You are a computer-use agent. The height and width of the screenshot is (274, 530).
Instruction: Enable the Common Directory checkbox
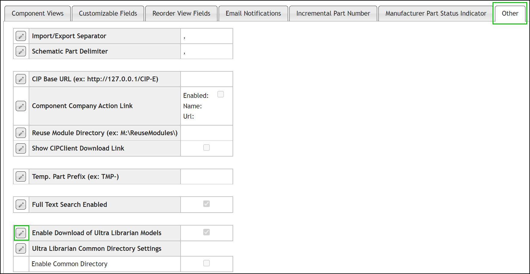click(x=206, y=263)
